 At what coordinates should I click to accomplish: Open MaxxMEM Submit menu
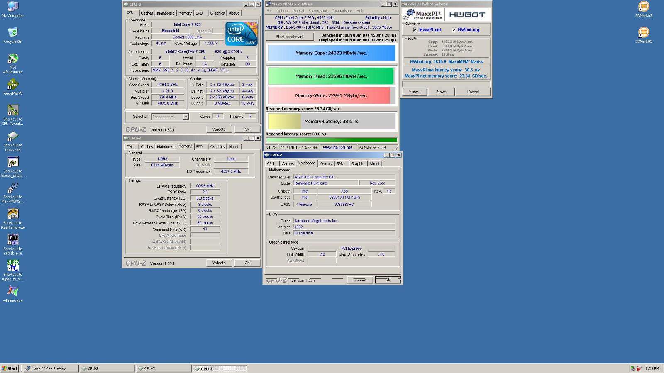[299, 11]
